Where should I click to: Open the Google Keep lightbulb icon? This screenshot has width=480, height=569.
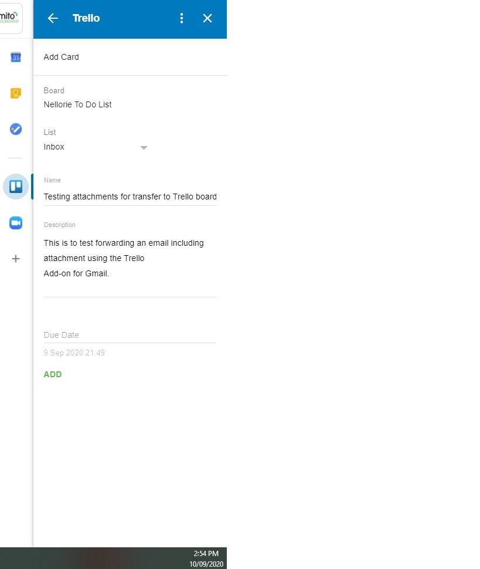tap(16, 93)
